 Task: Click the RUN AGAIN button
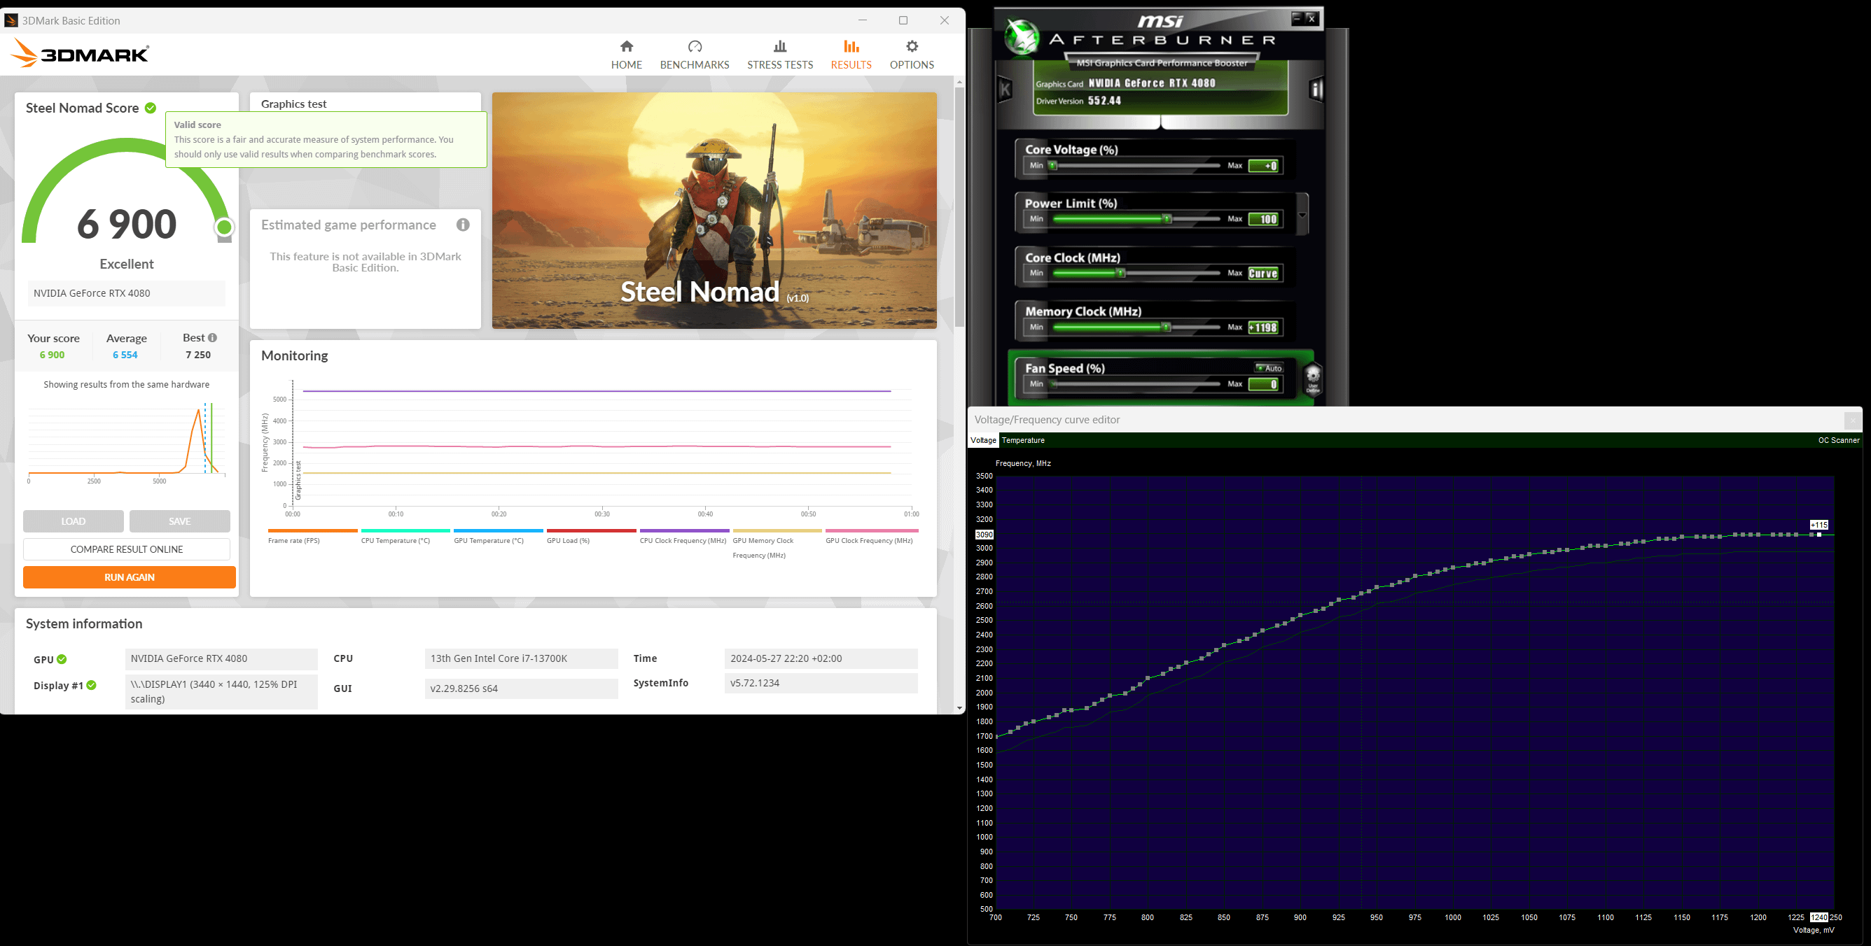tap(130, 577)
